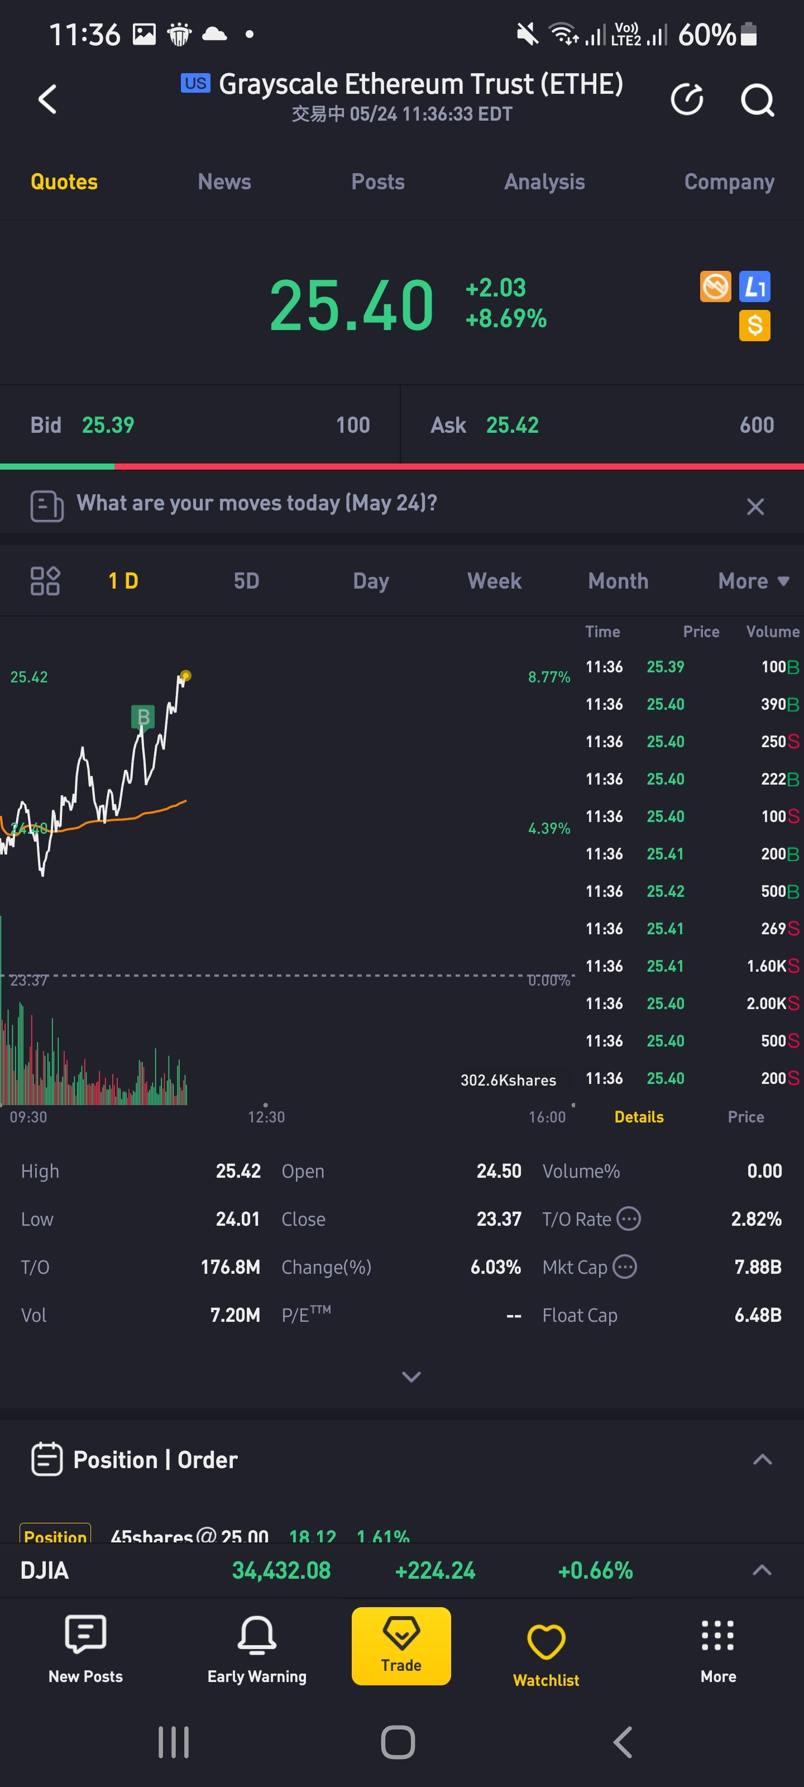
Task: Tap the Float Cap 6.48B stat
Action: tap(662, 1315)
